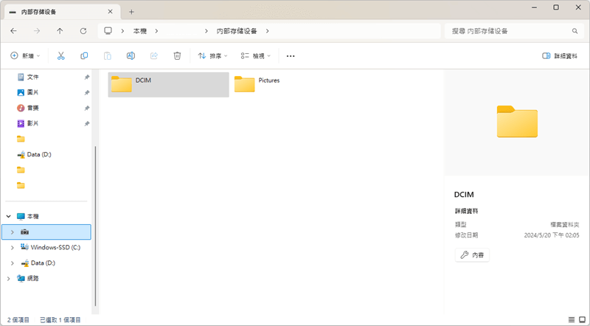Image resolution: width=590 pixels, height=326 pixels.
Task: Go back with the left arrow
Action: click(x=13, y=31)
